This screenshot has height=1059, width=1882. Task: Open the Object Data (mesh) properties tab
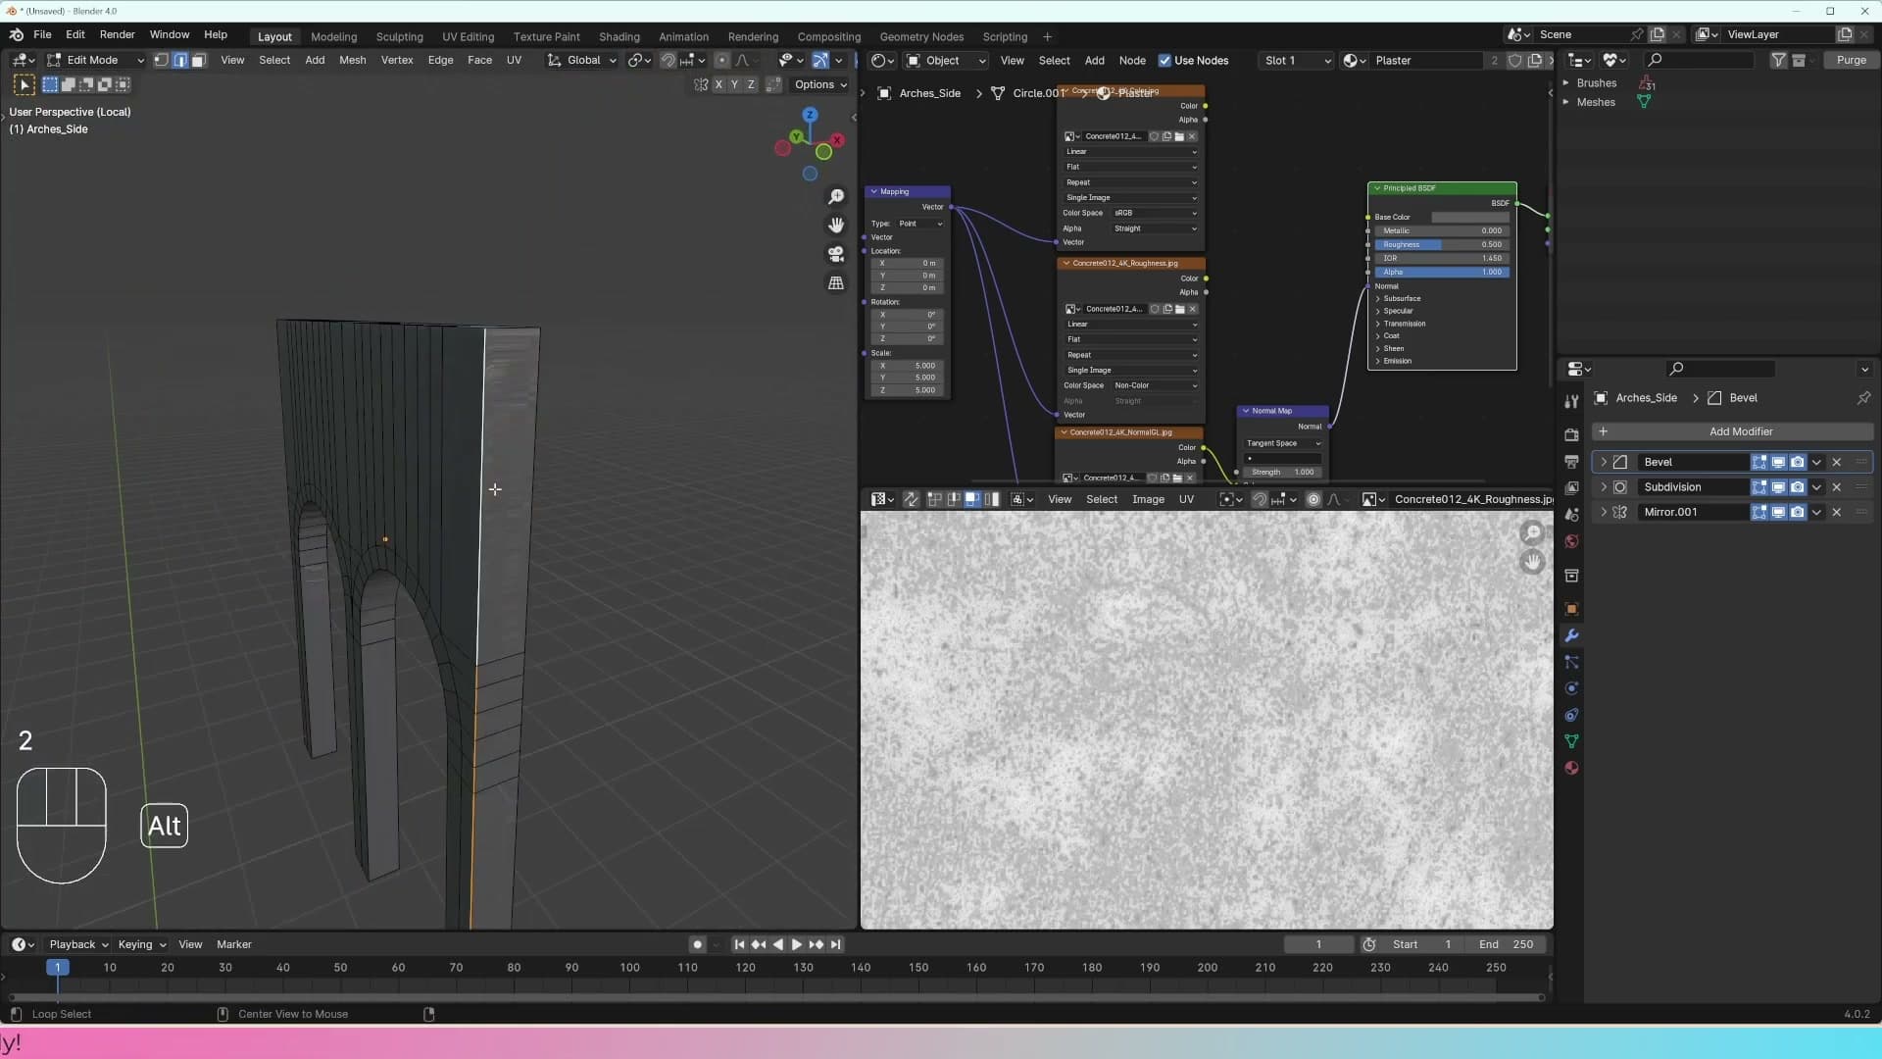pos(1571,741)
